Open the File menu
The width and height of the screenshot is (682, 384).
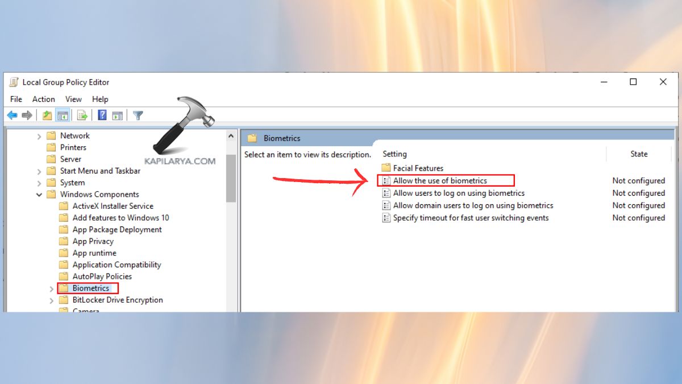16,99
